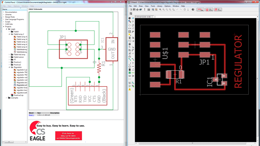Select the Text tool
This screenshot has width=260, height=146.
pyautogui.click(x=133, y=63)
